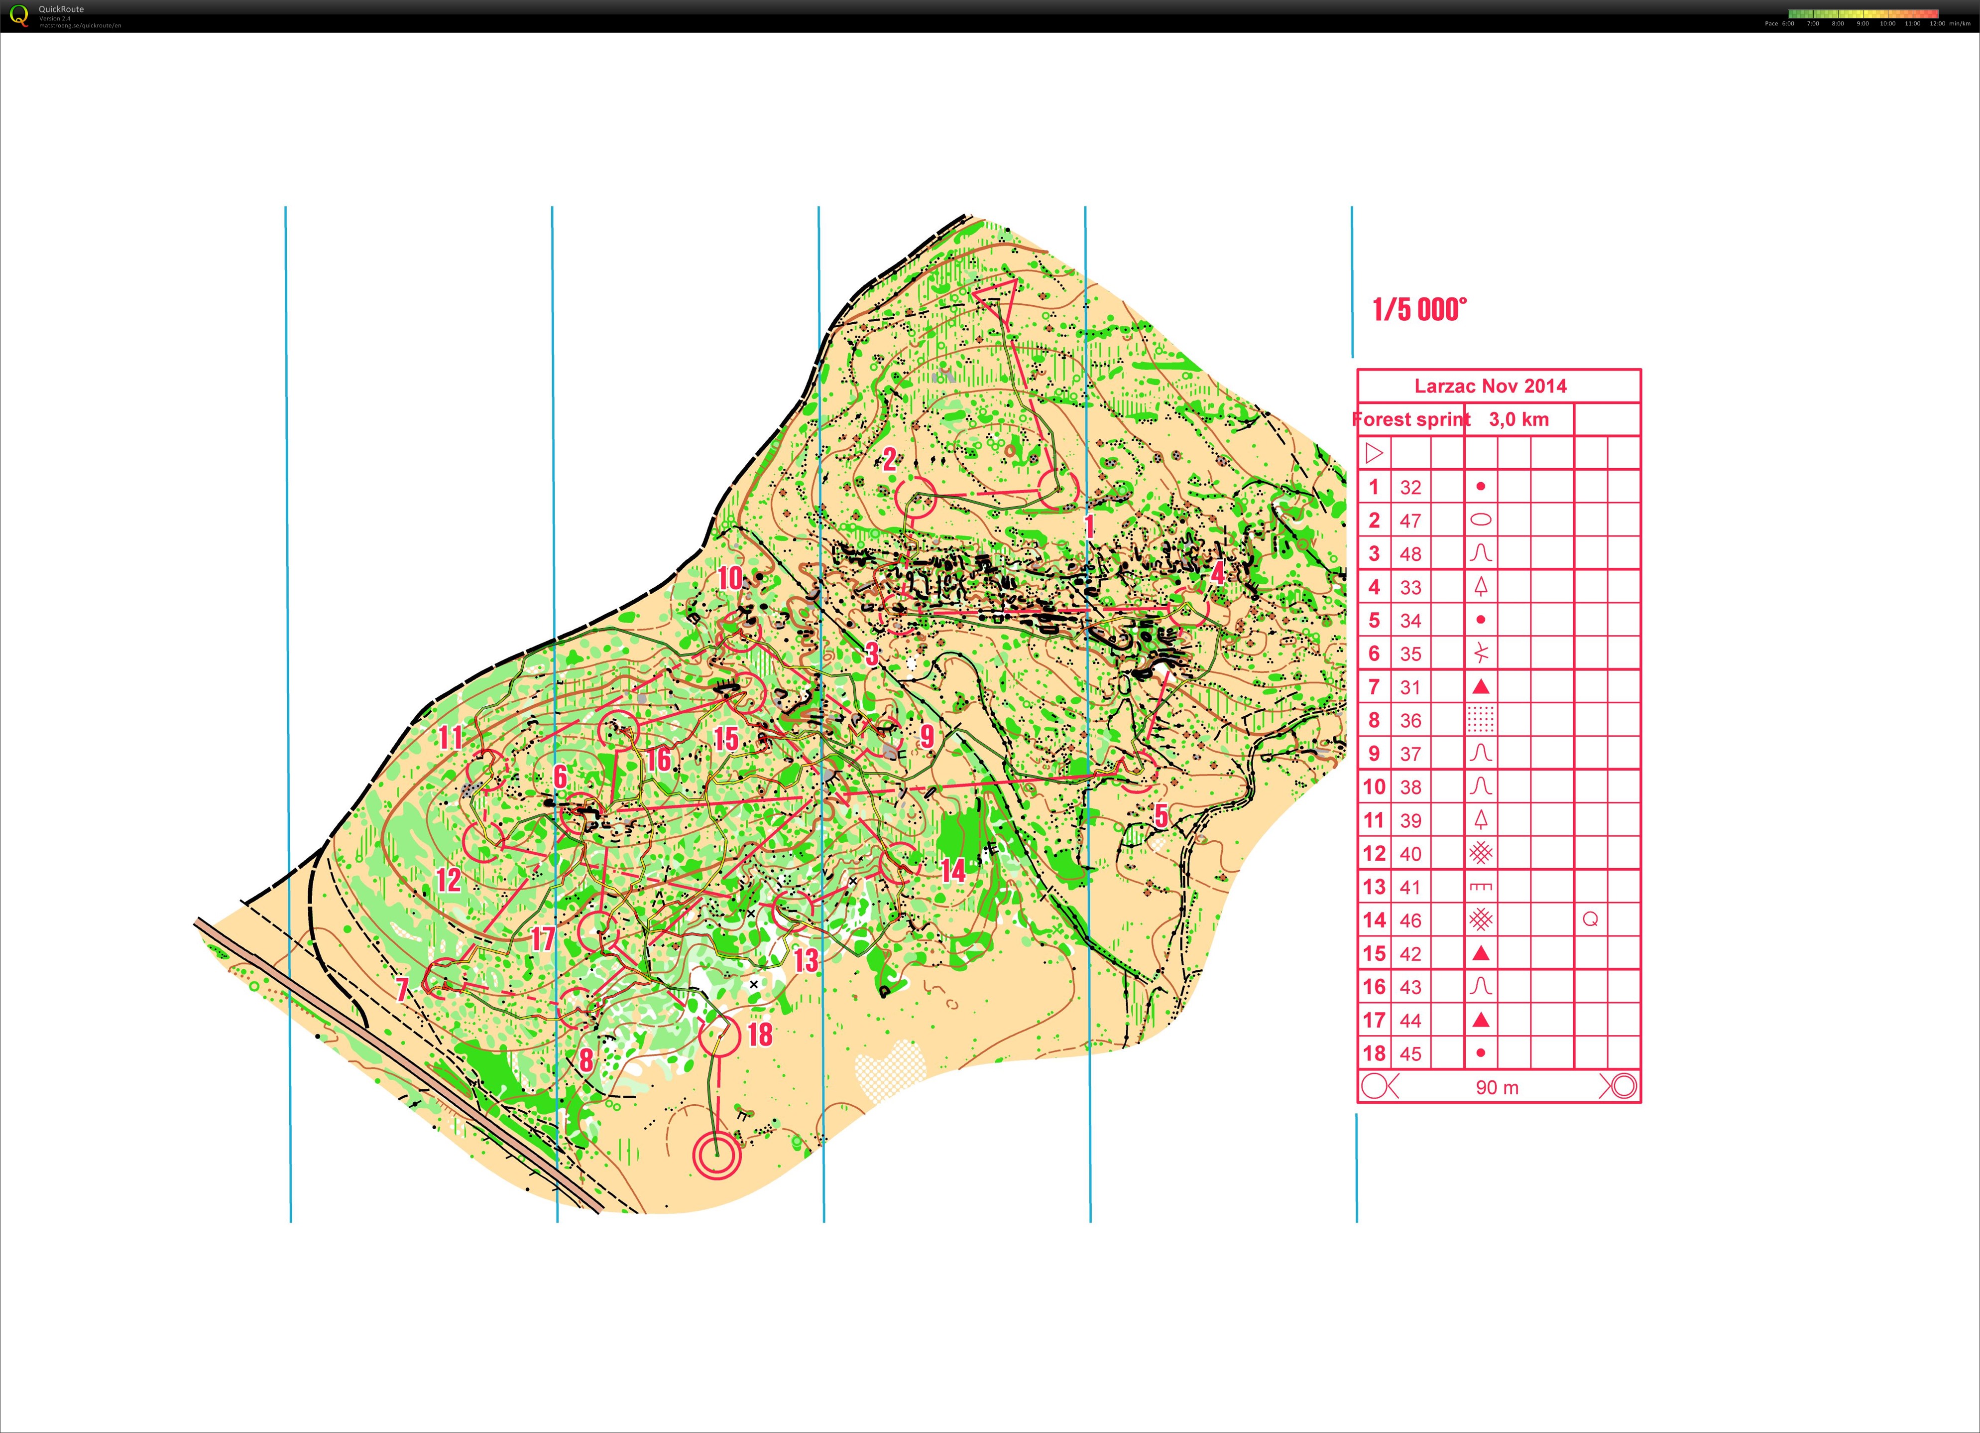This screenshot has width=1980, height=1433.
Task: Click control circle 18 on the map
Action: (720, 1036)
